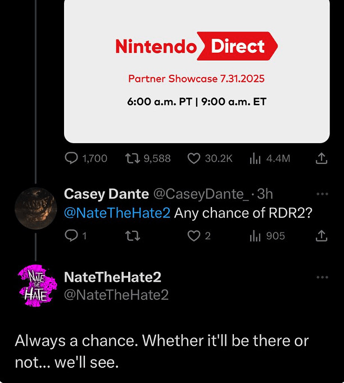This screenshot has height=383, width=344.
Task: Open more options on Casey Dante's reply
Action: pos(322,194)
